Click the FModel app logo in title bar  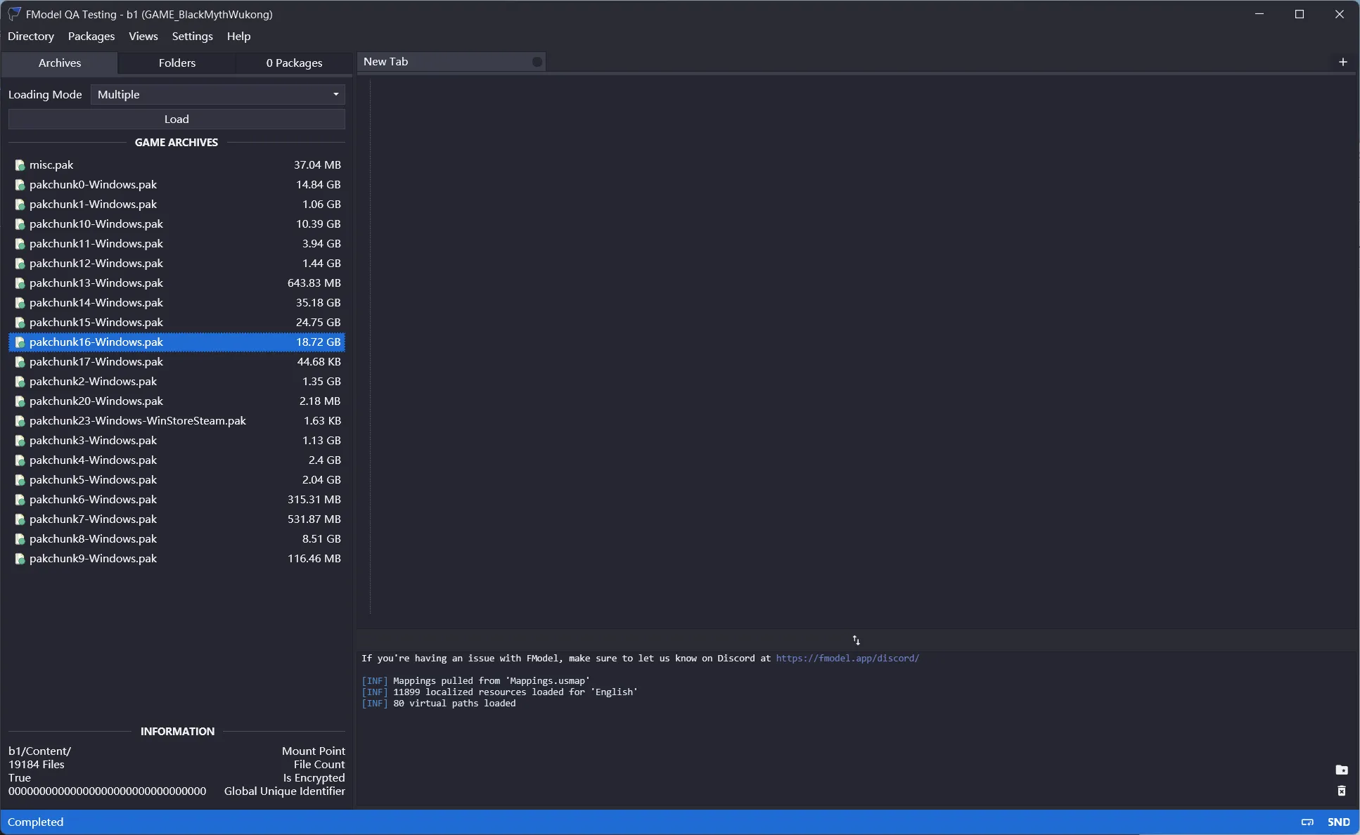tap(14, 14)
